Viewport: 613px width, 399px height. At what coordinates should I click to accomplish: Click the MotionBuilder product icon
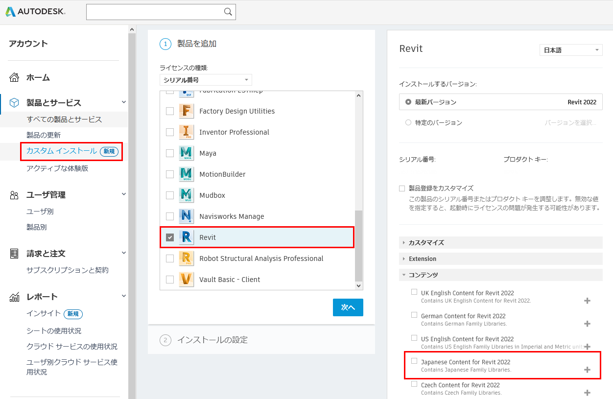(186, 174)
